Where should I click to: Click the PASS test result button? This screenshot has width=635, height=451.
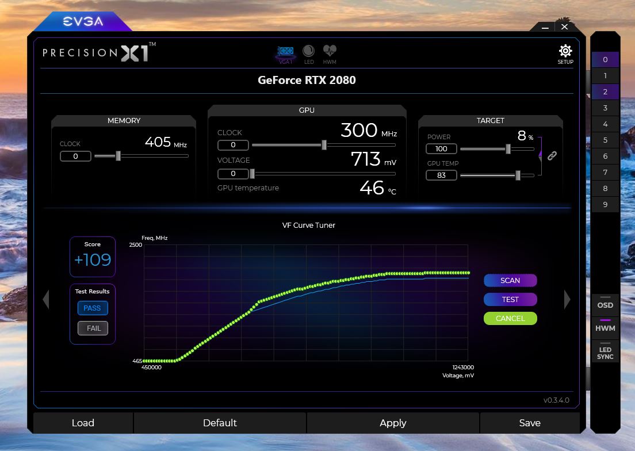(x=93, y=308)
